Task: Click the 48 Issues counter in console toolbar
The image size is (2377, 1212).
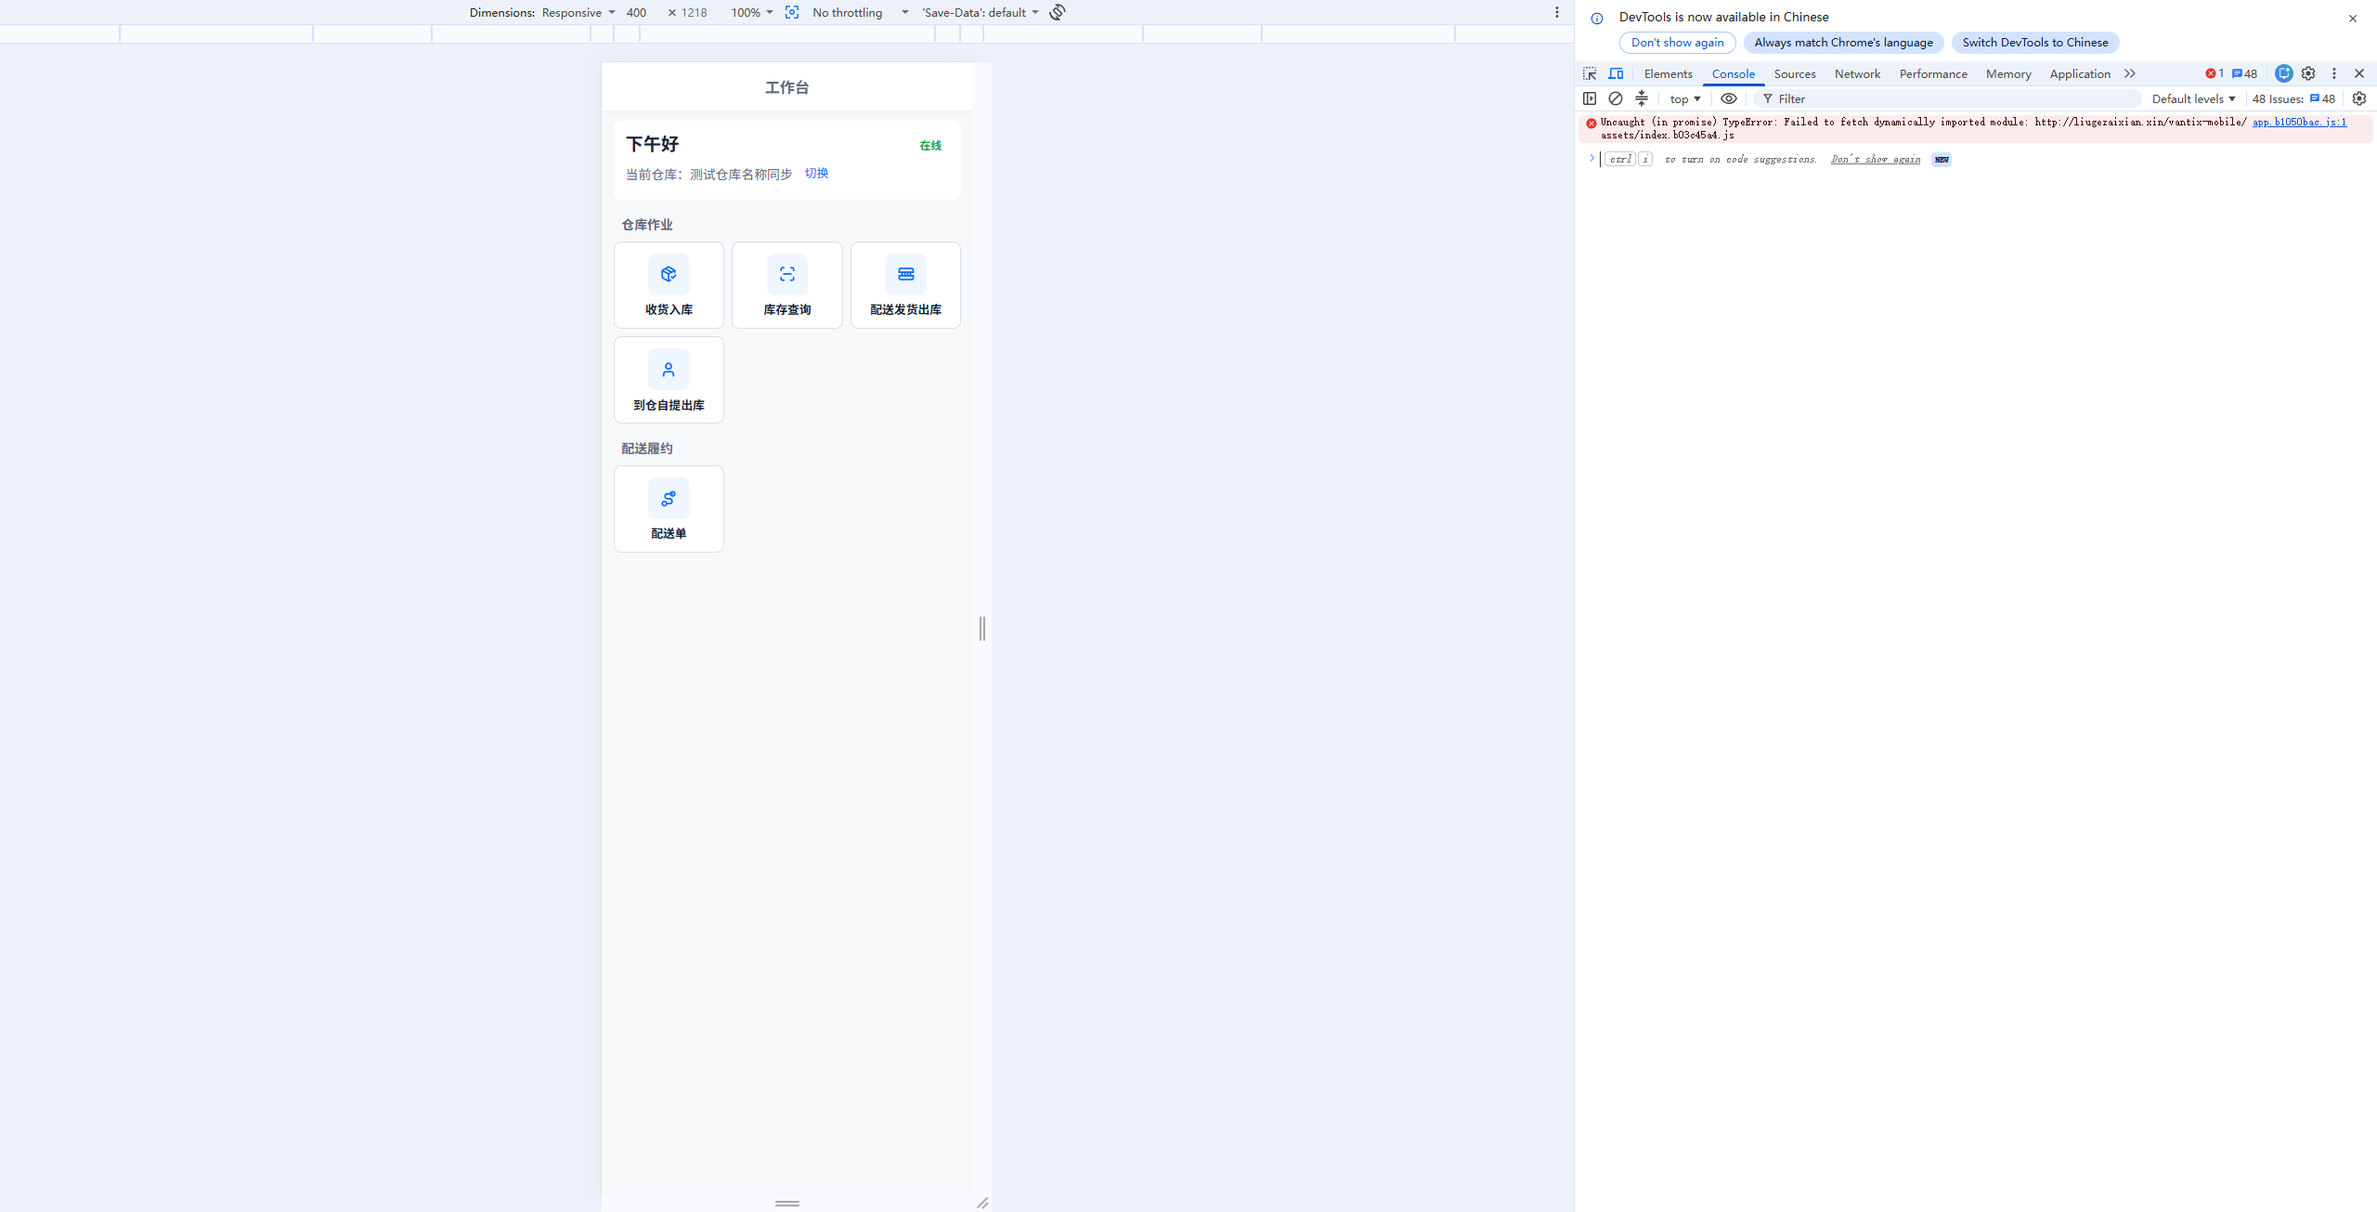Action: pos(2293,98)
